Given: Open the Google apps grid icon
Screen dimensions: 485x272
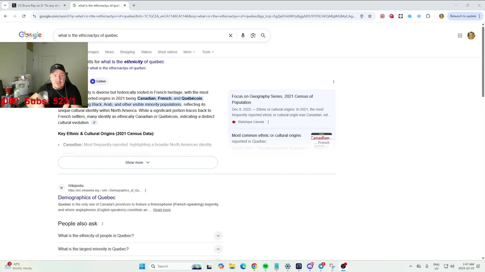Looking at the screenshot, I should [x=460, y=36].
